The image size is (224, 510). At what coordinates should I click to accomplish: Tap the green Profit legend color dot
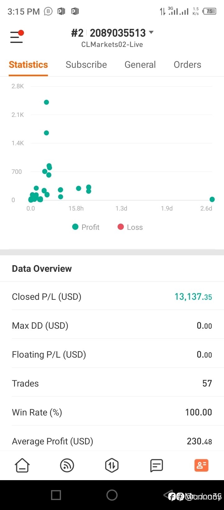click(x=75, y=227)
